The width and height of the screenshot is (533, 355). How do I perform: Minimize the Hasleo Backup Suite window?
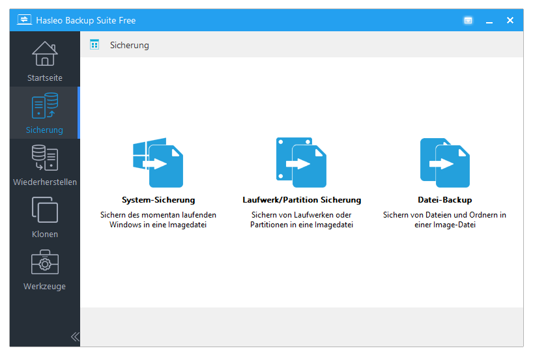489,21
